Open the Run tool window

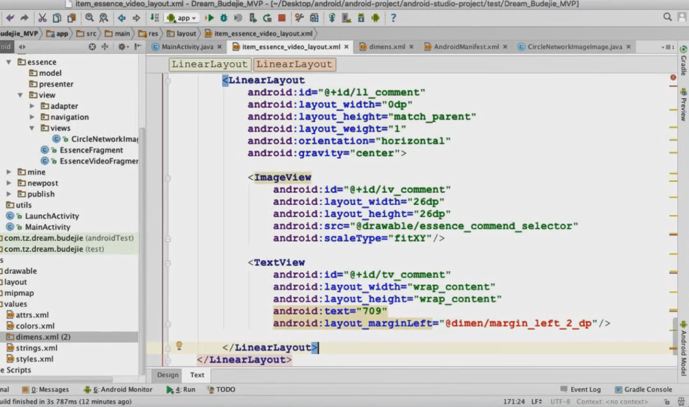point(181,390)
